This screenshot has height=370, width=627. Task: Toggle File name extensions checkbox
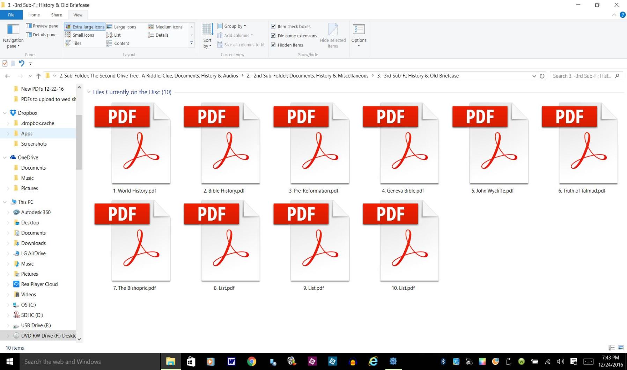click(273, 36)
